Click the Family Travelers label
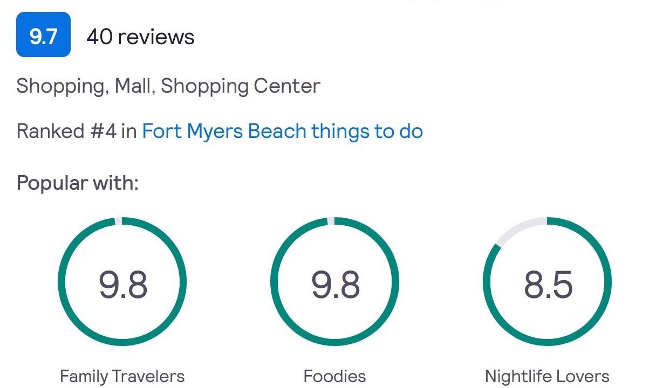670x388 pixels. coord(122,376)
